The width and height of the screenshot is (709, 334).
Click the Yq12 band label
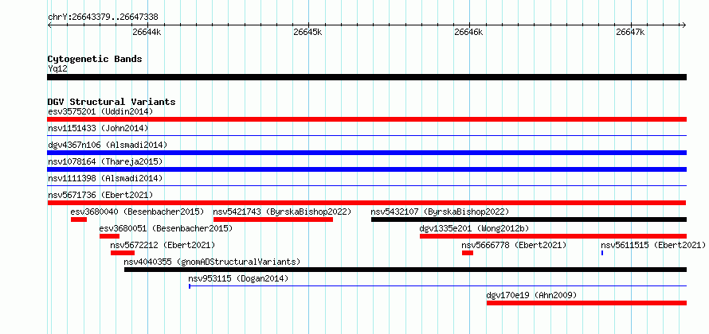(57, 68)
